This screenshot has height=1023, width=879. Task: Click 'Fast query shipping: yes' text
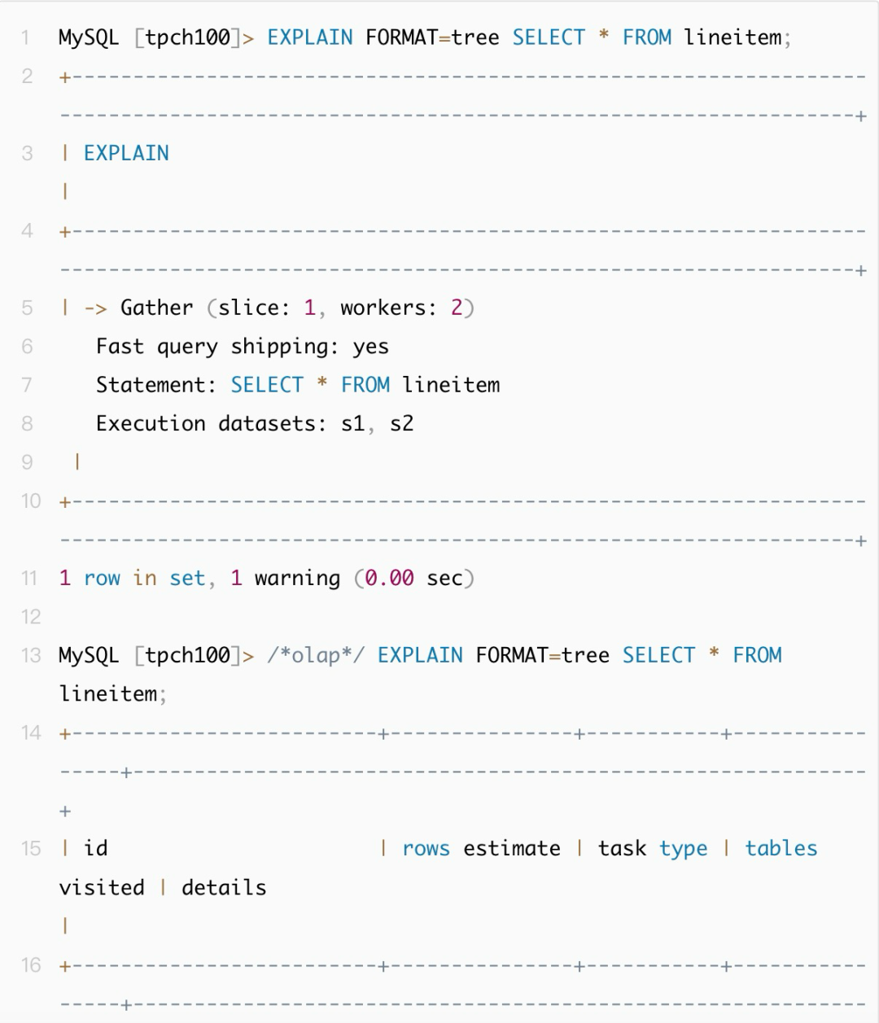(x=243, y=347)
